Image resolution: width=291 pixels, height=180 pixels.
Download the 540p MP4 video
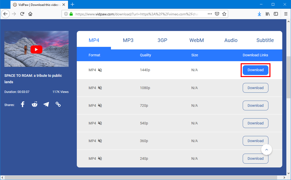256,123
